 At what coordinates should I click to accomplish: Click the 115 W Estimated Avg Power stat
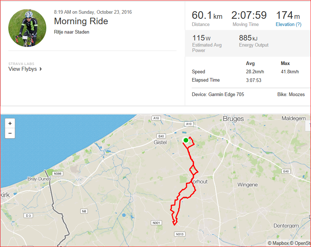(207, 43)
